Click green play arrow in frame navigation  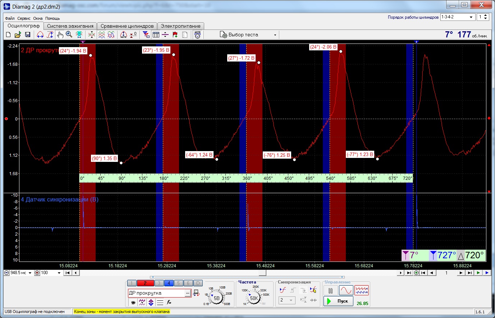click(478, 273)
